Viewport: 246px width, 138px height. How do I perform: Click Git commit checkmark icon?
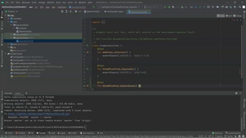(200, 7)
